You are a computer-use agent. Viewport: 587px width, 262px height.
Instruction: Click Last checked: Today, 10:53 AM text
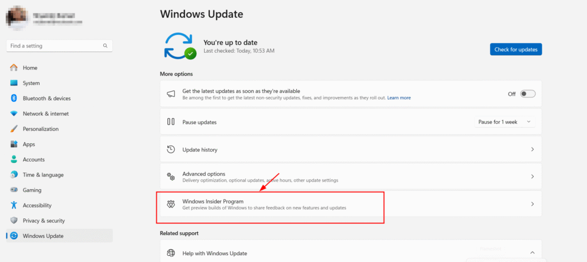coord(239,50)
